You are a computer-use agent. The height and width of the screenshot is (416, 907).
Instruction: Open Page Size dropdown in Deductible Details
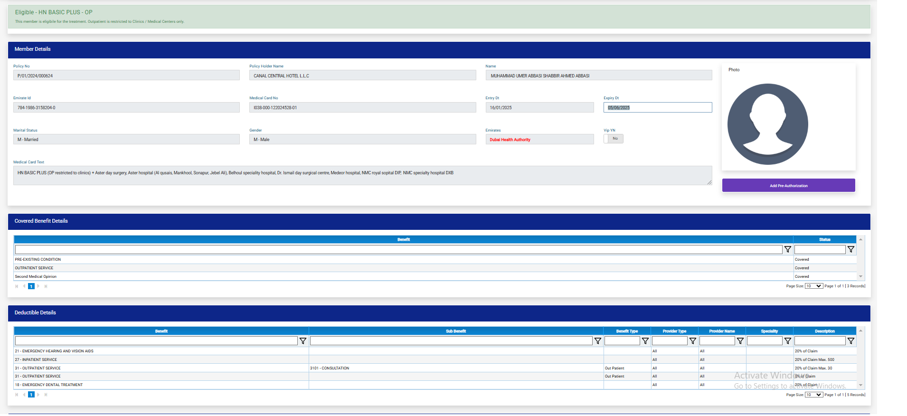pos(813,395)
